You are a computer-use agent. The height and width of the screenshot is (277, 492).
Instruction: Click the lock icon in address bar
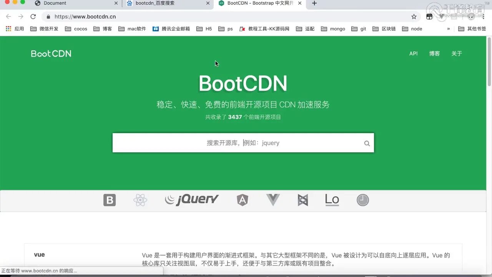pos(48,17)
